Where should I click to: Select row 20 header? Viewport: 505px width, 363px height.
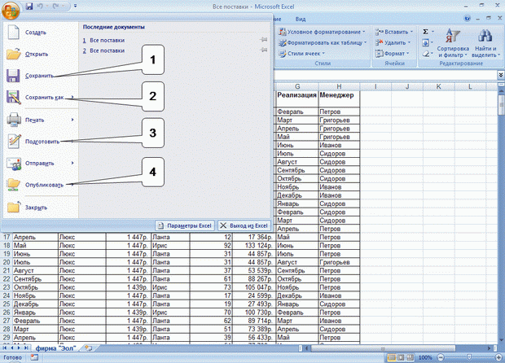pyautogui.click(x=7, y=262)
